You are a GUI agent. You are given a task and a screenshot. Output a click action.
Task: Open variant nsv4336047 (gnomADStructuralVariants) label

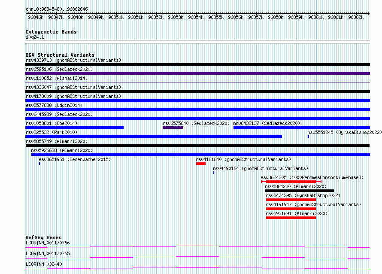tap(73, 87)
